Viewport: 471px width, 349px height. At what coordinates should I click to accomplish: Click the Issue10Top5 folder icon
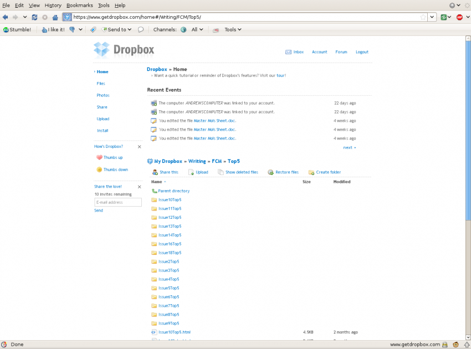154,200
